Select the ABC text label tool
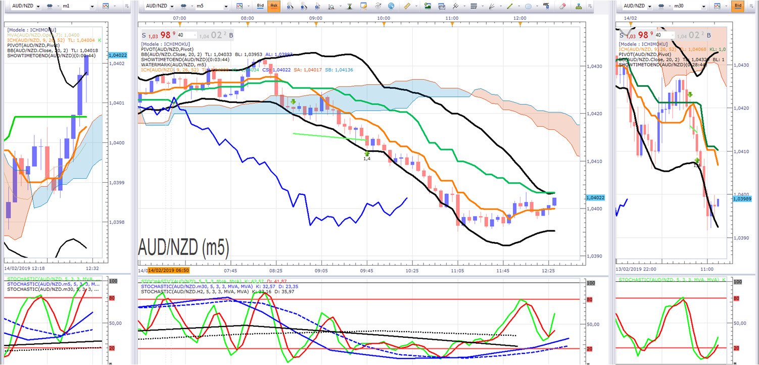759x365 pixels. click(x=546, y=6)
